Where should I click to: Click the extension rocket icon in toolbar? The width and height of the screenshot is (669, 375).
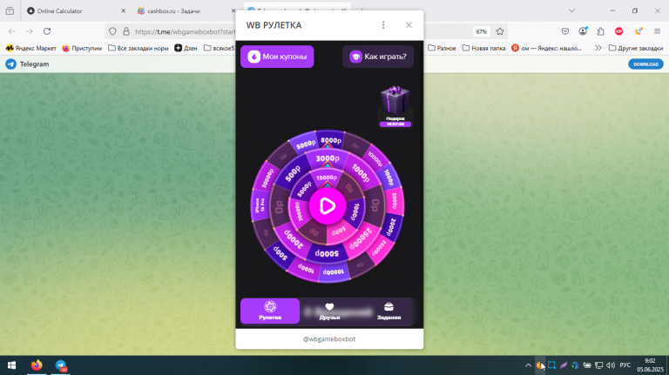(x=639, y=31)
